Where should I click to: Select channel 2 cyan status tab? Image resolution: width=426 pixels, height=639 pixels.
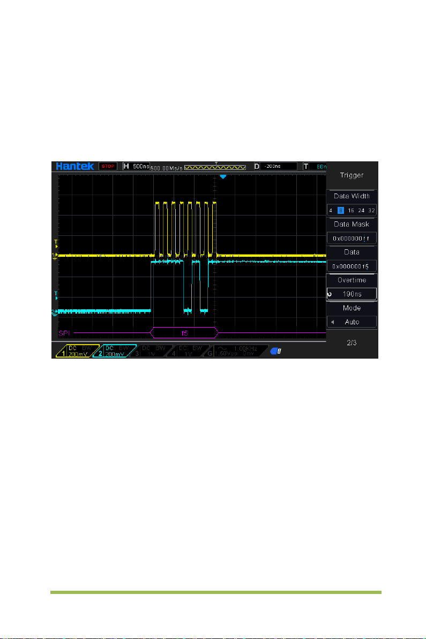(115, 351)
